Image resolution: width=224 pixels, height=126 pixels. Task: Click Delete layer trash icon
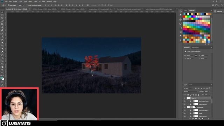tap(209, 119)
